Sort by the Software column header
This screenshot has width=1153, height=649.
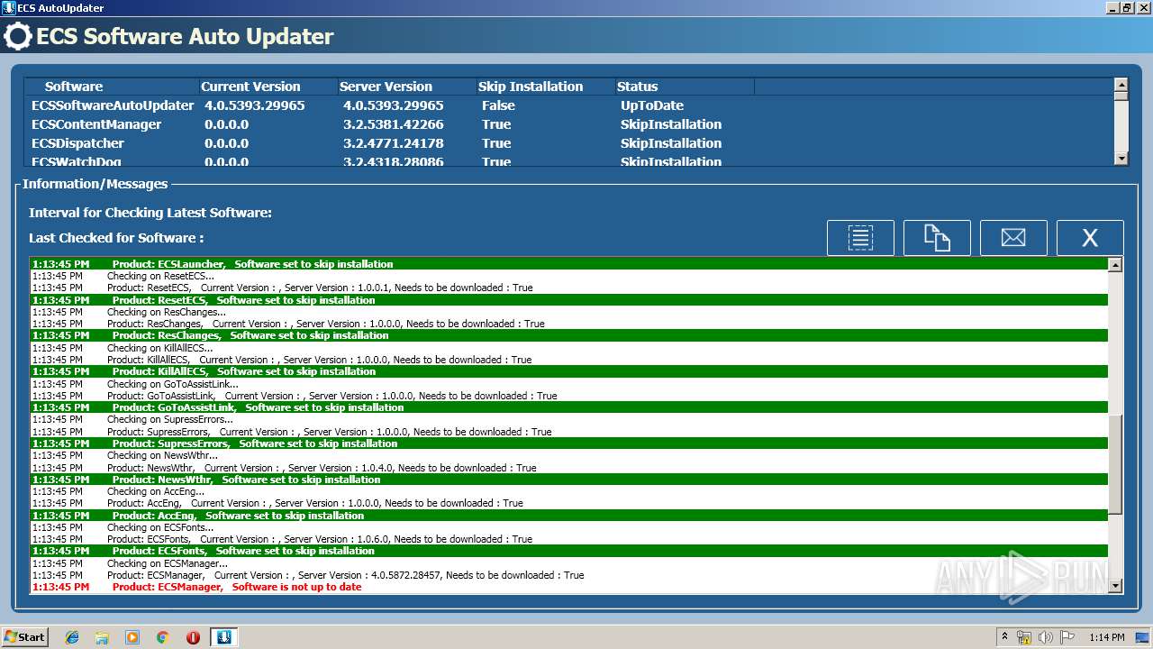(x=112, y=87)
